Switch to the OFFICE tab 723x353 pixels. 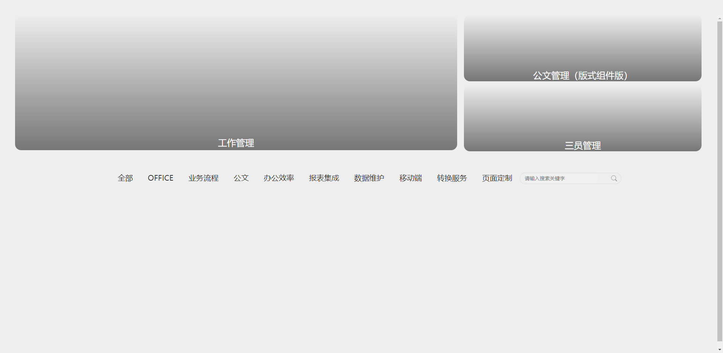click(160, 178)
